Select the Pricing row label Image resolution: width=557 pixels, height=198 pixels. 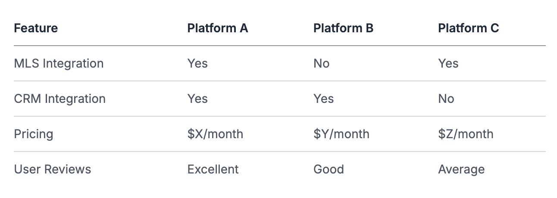click(34, 134)
